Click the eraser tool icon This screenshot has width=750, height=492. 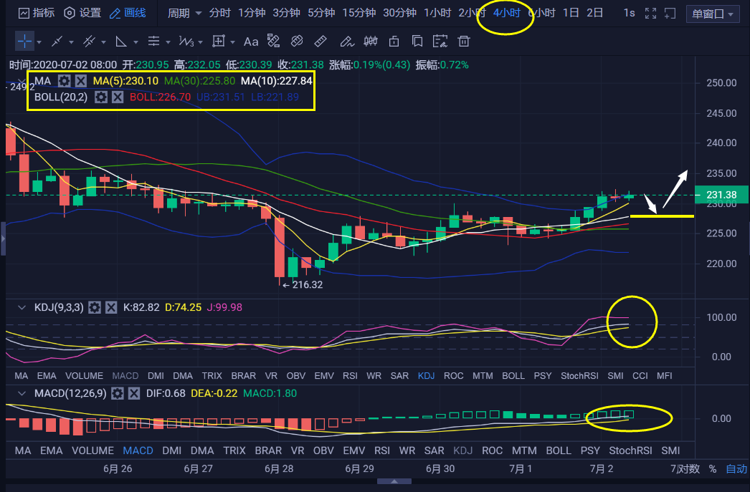(x=297, y=42)
